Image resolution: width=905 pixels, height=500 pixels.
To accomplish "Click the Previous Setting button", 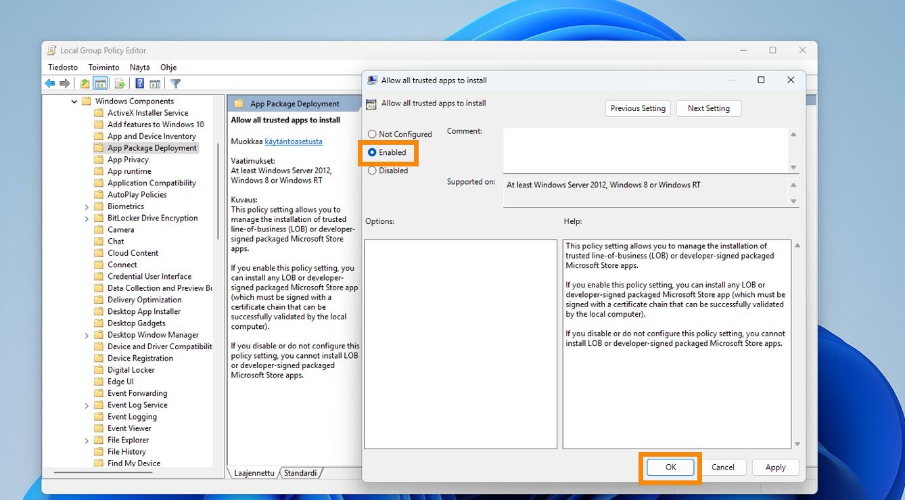I will click(x=638, y=108).
